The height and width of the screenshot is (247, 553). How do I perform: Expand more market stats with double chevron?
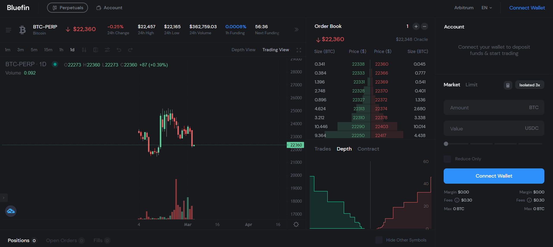click(x=297, y=30)
